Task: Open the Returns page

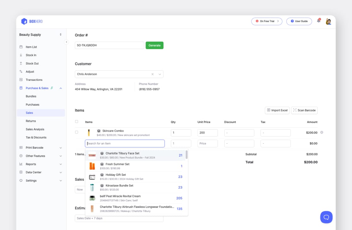Action: (31, 121)
